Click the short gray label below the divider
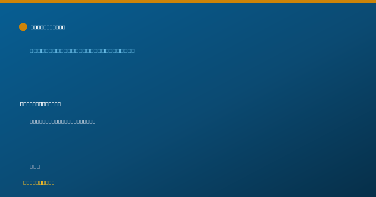The height and width of the screenshot is (197, 376). (35, 166)
